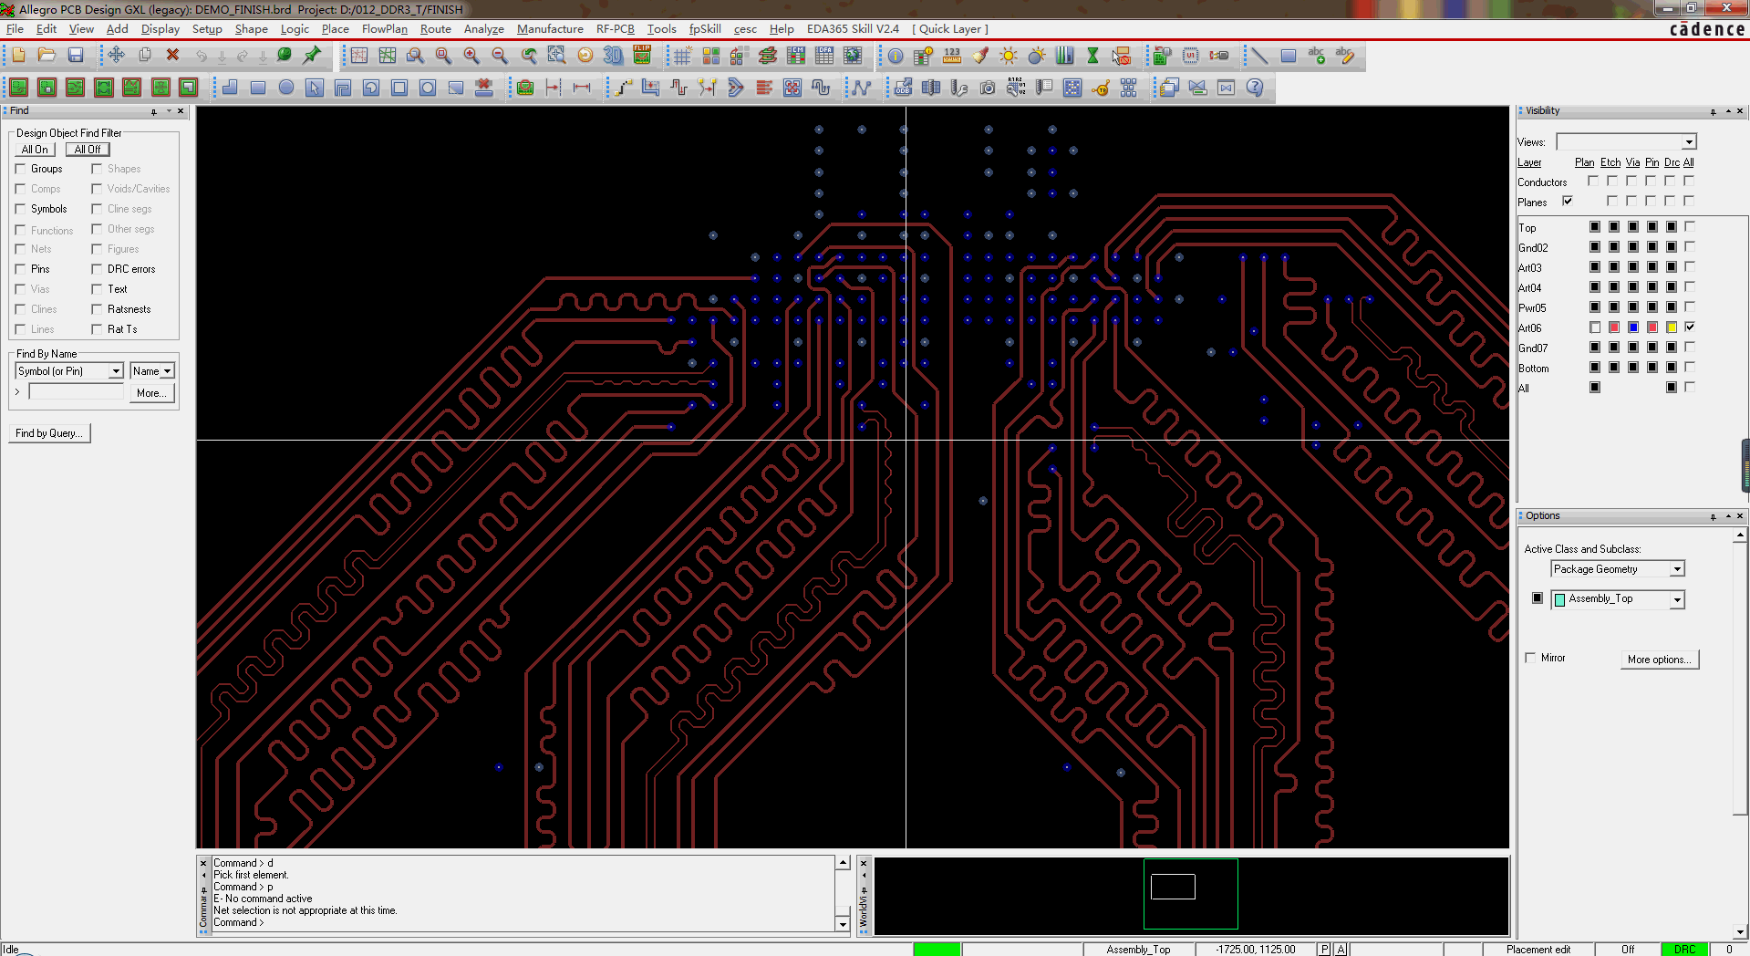Viewport: 1750px width, 956px height.
Task: Open the Views dropdown in Visibility
Action: pos(1689,142)
